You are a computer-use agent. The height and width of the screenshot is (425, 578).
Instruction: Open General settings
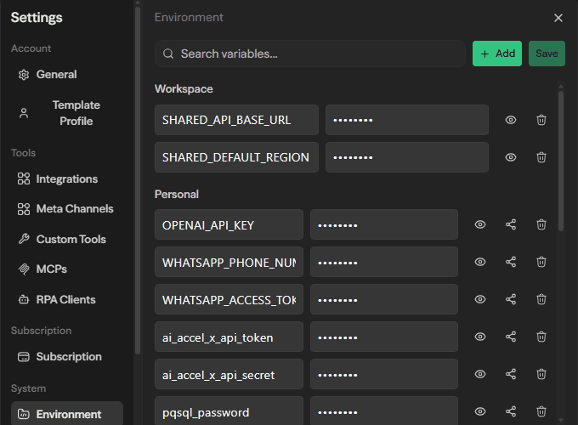[67, 75]
